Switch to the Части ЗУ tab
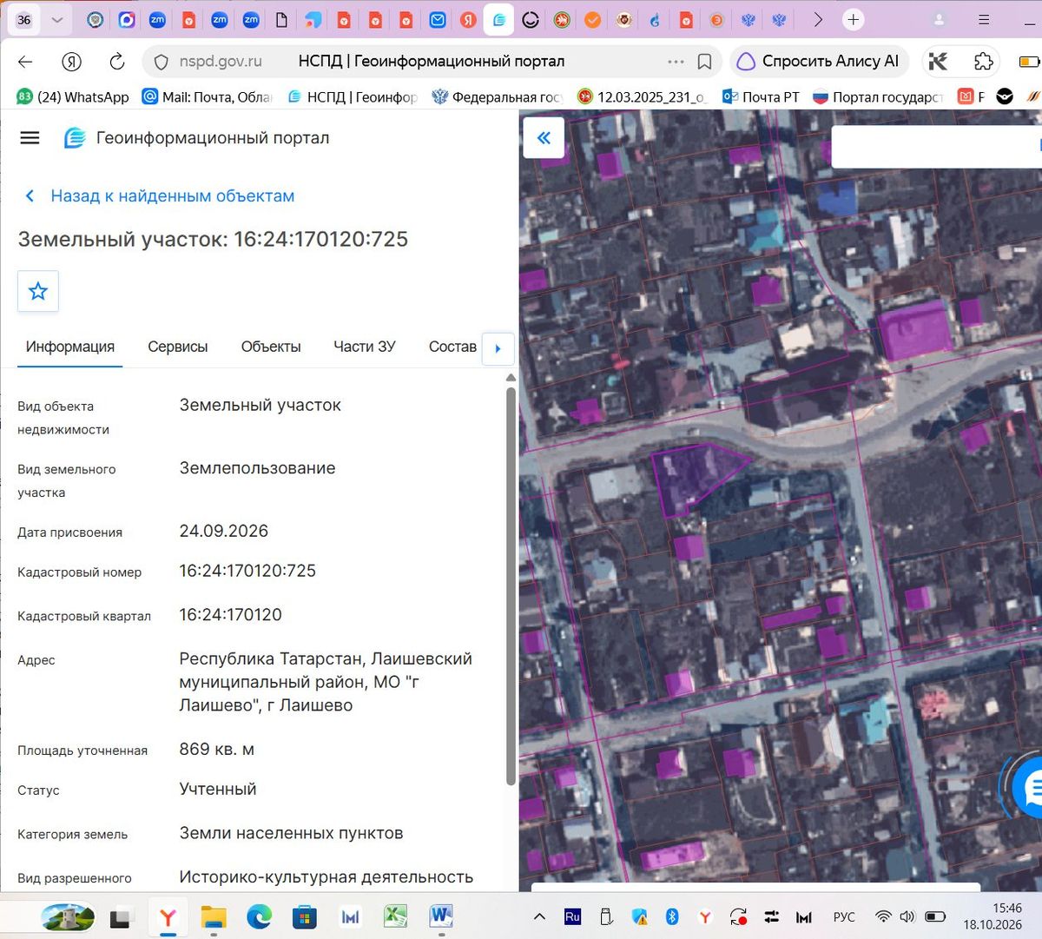This screenshot has height=939, width=1042. pos(365,347)
